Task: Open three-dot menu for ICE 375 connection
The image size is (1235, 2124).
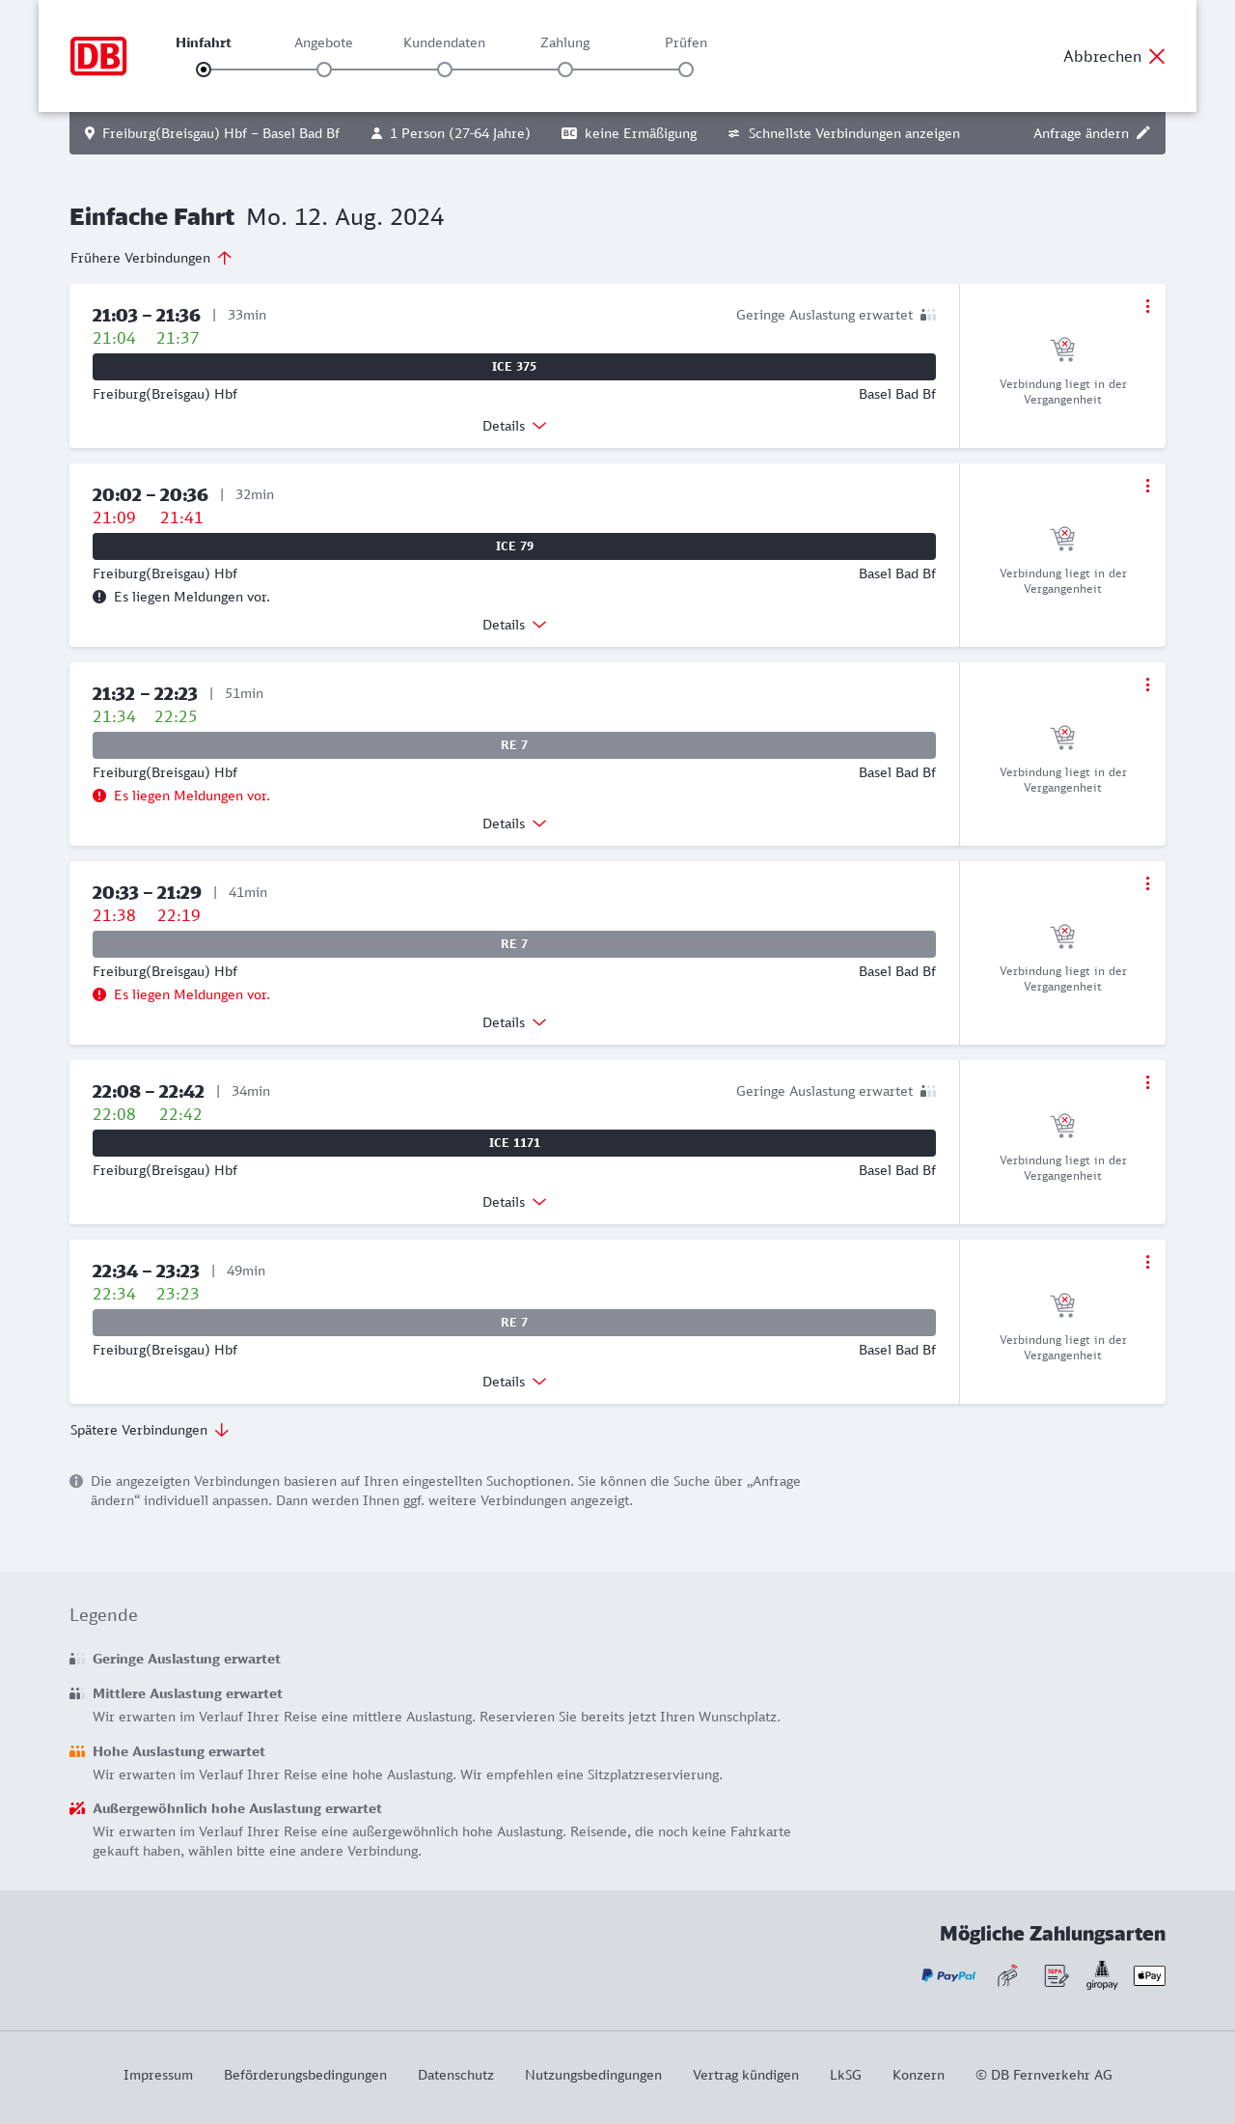Action: tap(1147, 306)
